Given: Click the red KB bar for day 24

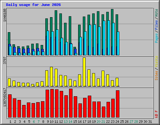Looking at the screenshot, I should coord(117,104).
